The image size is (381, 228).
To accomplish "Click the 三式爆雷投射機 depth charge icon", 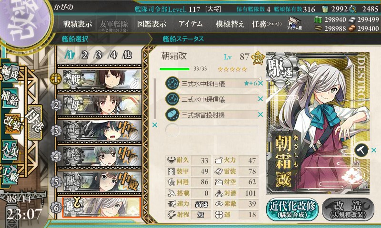I will [172, 114].
